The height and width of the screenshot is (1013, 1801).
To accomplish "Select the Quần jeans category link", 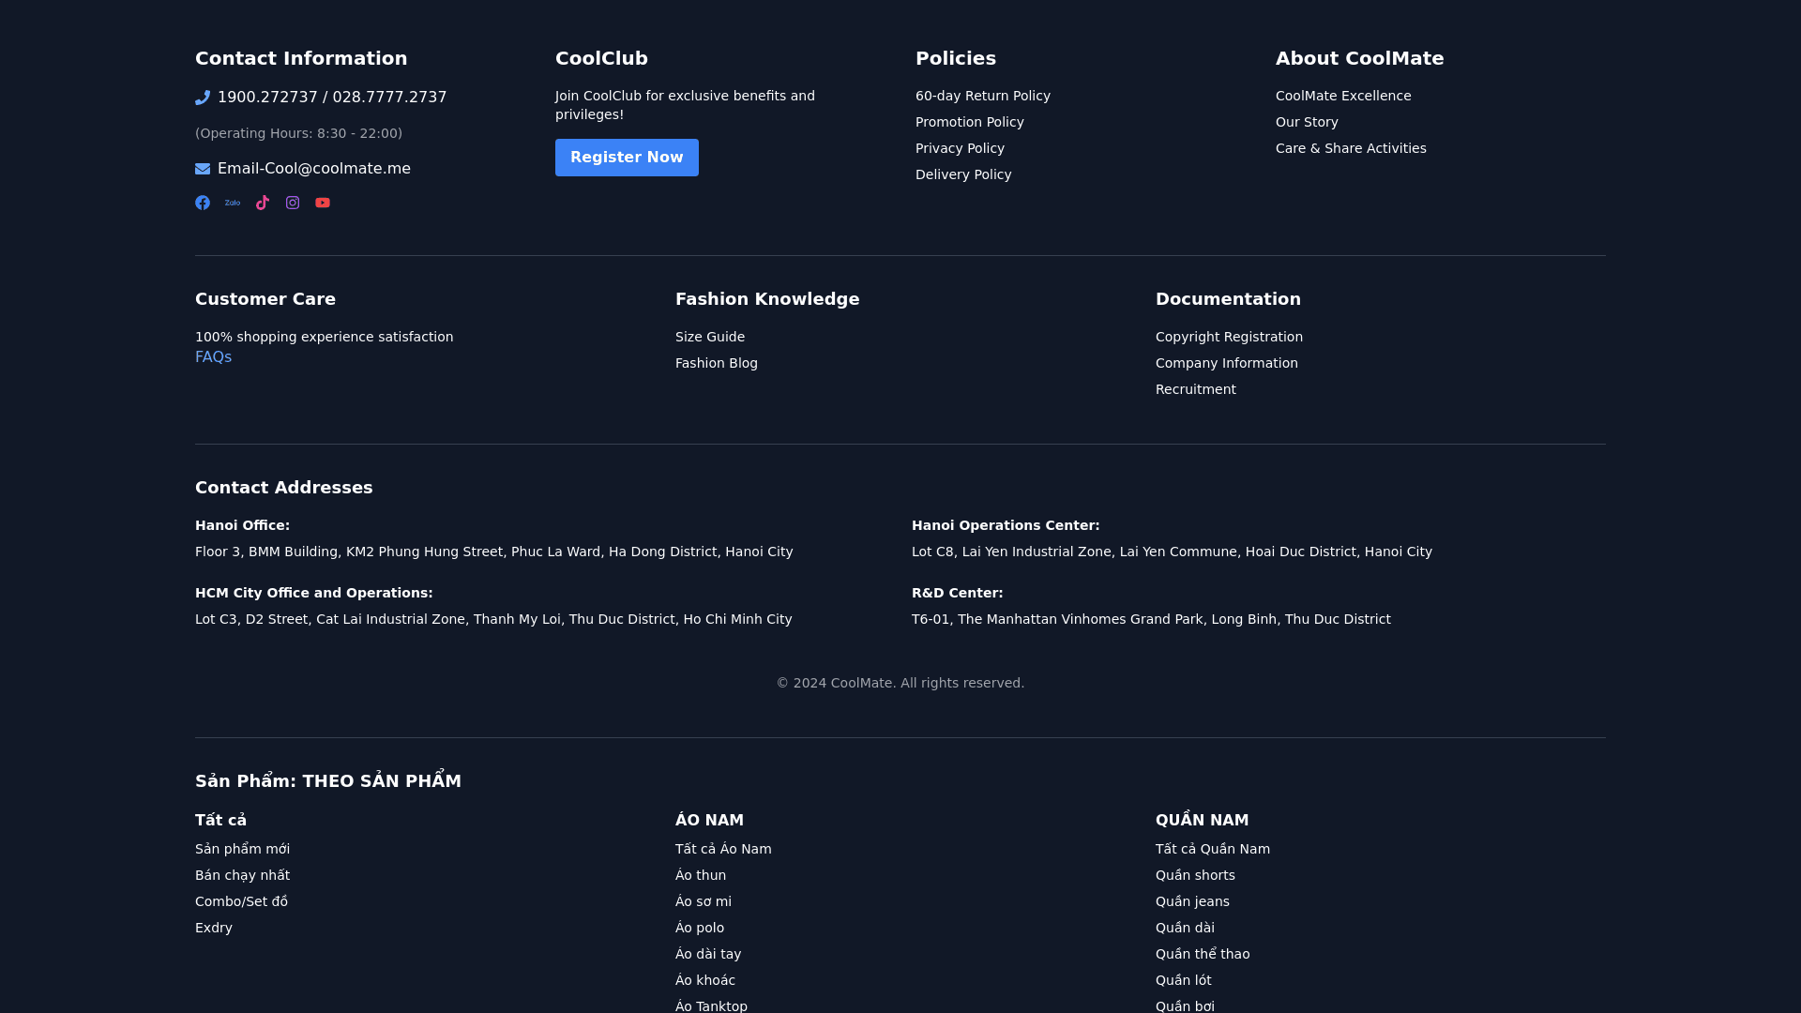I will (x=1191, y=901).
